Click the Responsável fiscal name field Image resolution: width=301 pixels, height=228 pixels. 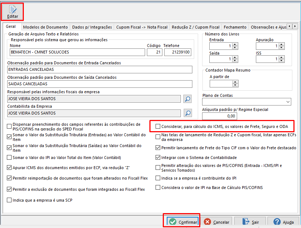point(94,99)
